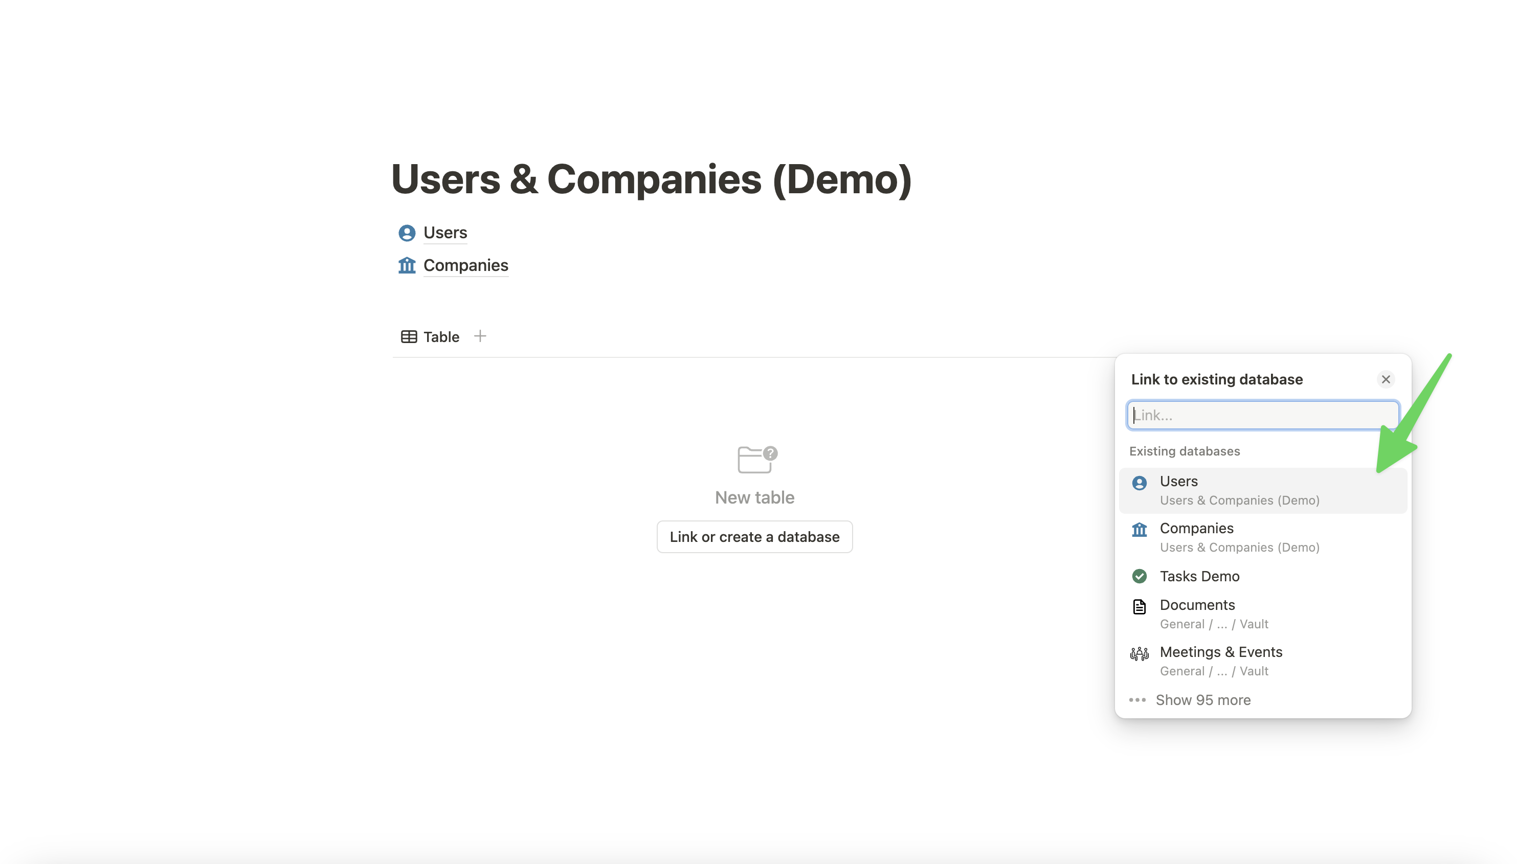
Task: Focus the Link... search field
Action: tap(1262, 415)
